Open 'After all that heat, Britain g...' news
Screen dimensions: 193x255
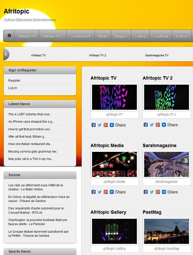click(x=27, y=137)
